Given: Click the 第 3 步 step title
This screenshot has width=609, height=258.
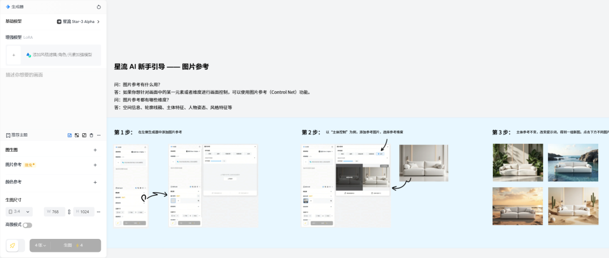Looking at the screenshot, I should [x=502, y=132].
